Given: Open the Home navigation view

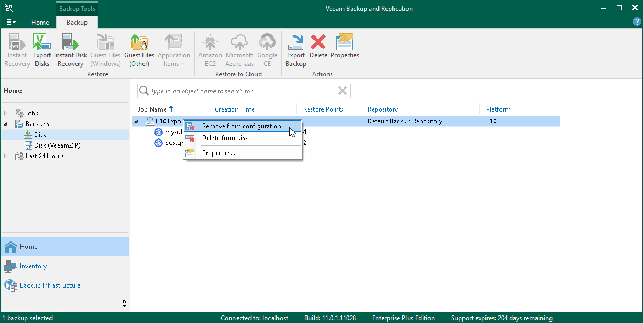Looking at the screenshot, I should click(x=65, y=247).
